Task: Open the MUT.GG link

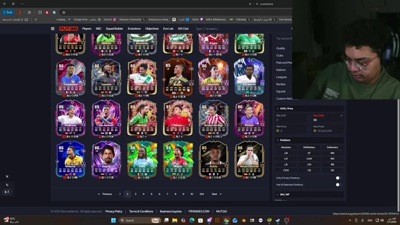Action: (221, 212)
